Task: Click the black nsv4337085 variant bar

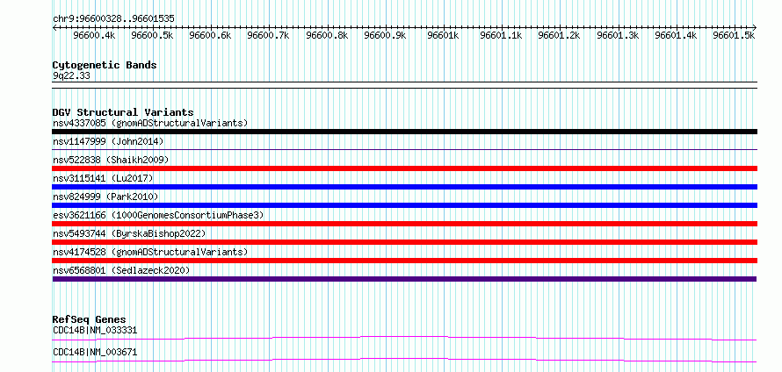Action: (x=404, y=132)
